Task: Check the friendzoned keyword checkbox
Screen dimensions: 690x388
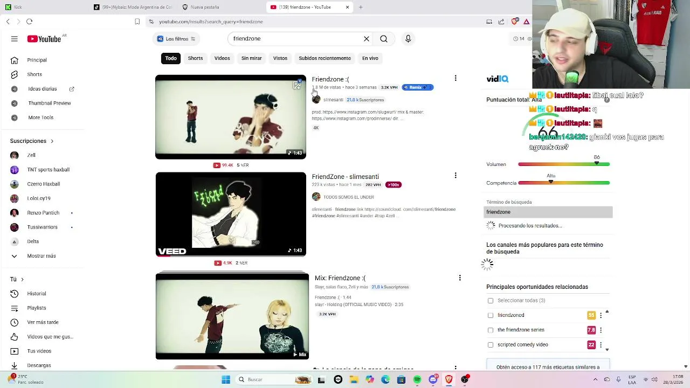Action: click(x=491, y=315)
